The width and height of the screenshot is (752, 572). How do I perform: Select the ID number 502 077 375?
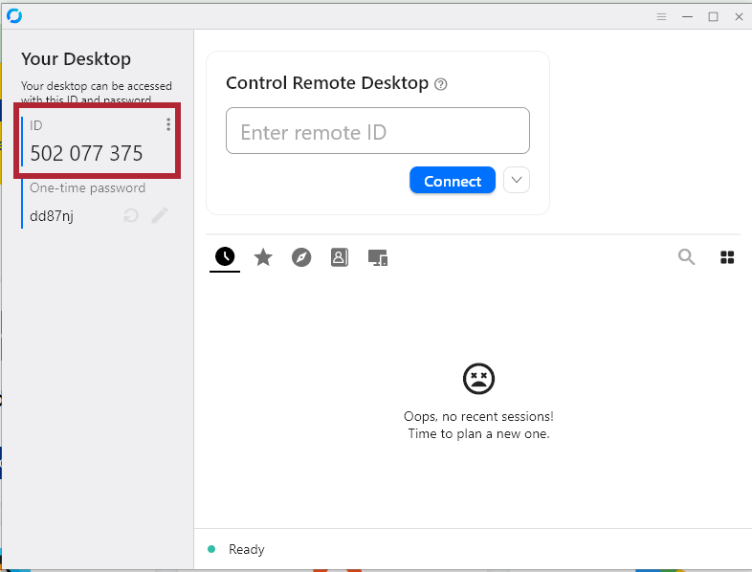[x=86, y=153]
